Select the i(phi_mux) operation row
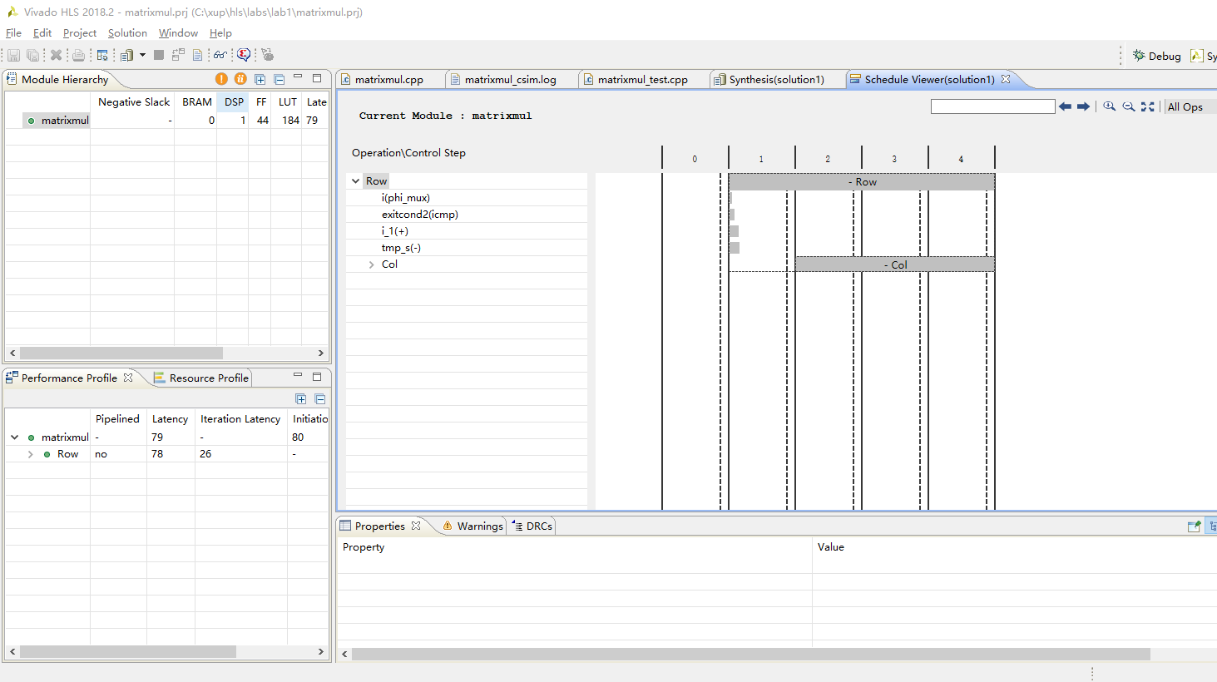 click(467, 198)
